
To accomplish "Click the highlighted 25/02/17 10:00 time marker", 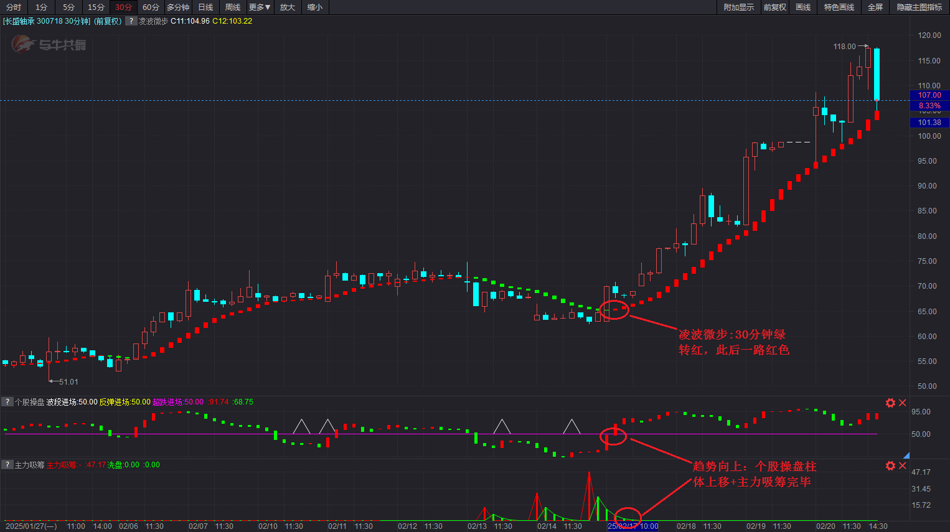I will coord(633,526).
